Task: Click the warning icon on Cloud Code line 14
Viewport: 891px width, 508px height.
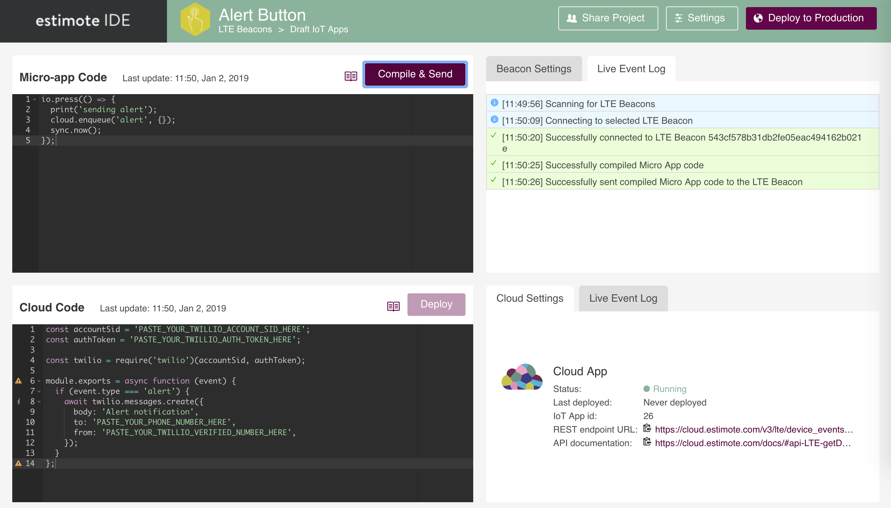Action: [18, 463]
